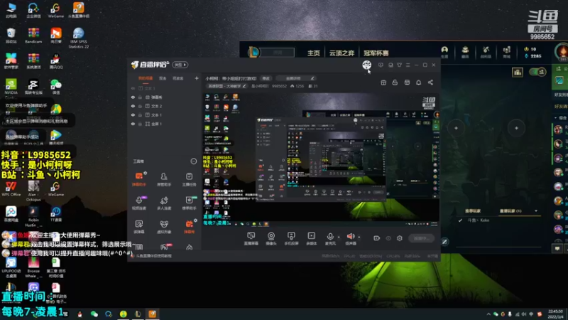Toggle lock on 弹幕秀 source

coord(140,97)
